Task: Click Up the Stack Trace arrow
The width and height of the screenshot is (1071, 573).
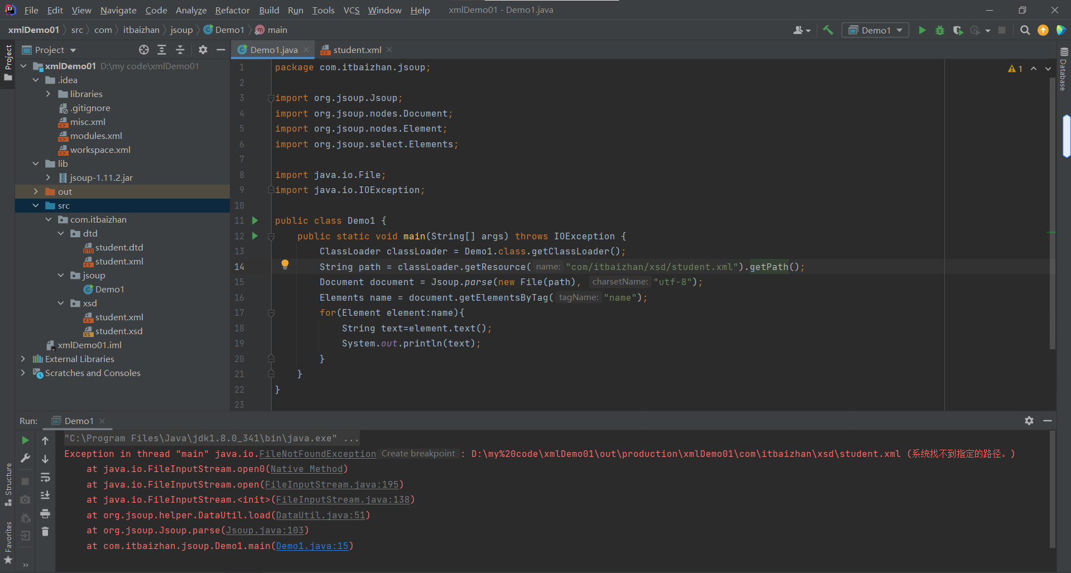Action: click(x=45, y=440)
